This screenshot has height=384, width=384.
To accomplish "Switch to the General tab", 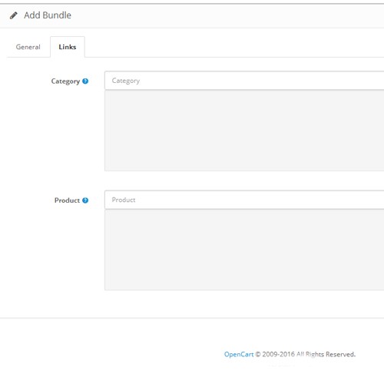I will point(28,47).
